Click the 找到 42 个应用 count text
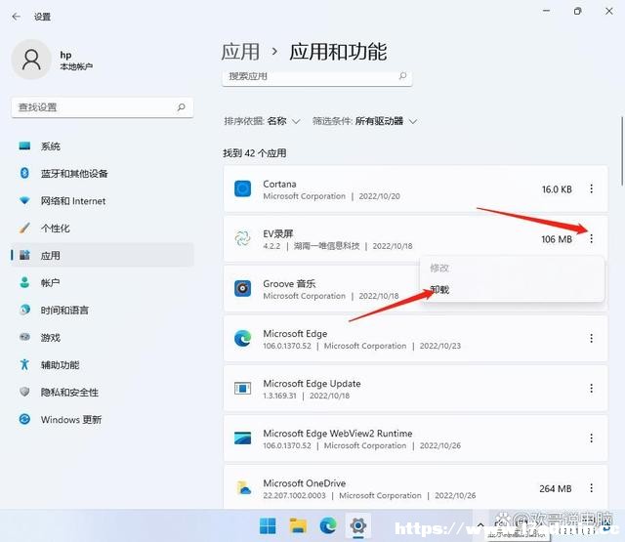The height and width of the screenshot is (542, 625). point(254,153)
